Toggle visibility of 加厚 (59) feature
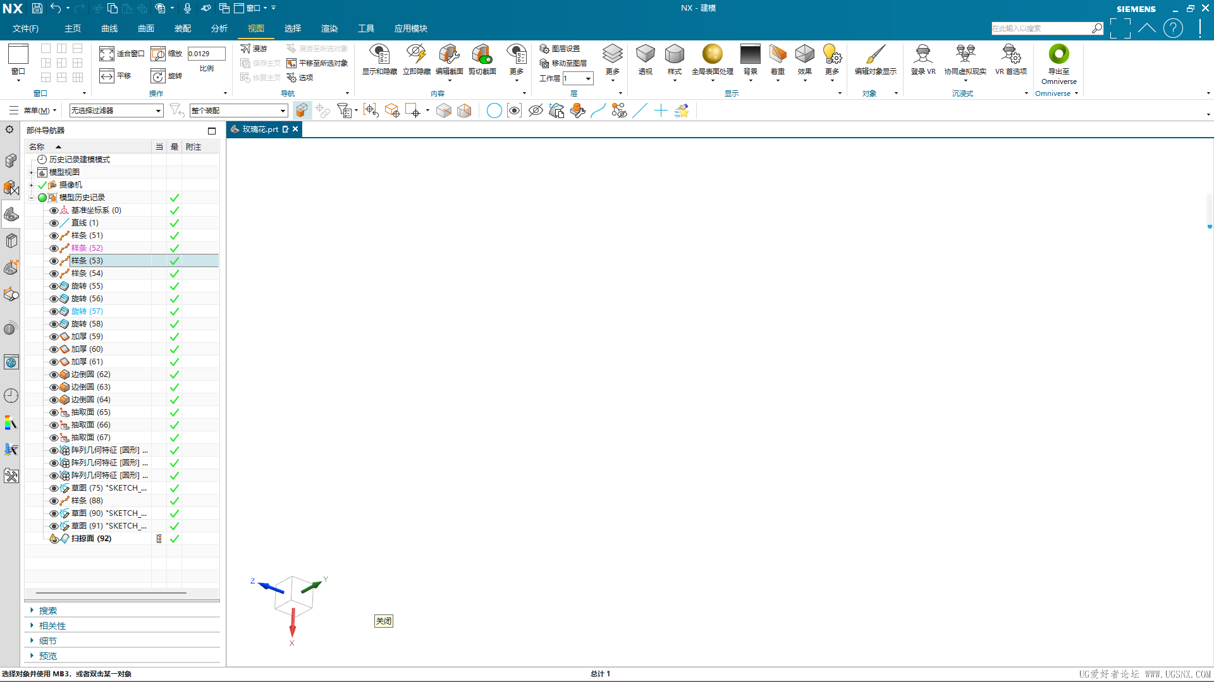The width and height of the screenshot is (1214, 682). click(54, 337)
